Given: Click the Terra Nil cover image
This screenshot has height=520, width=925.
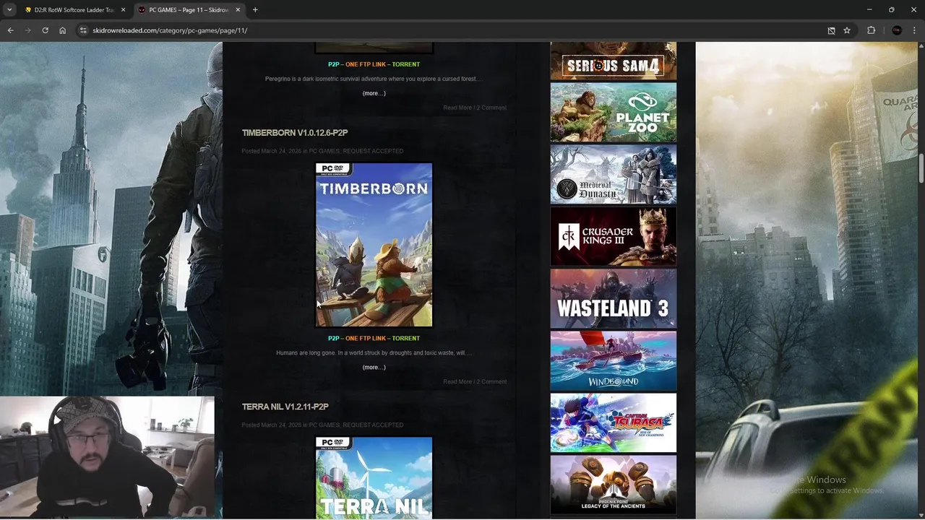Looking at the screenshot, I should (374, 478).
